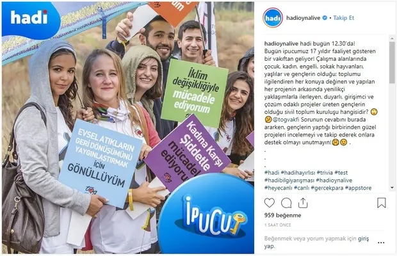Click the caption scrollbar up arrow
The width and height of the screenshot is (397, 256).
point(392,38)
